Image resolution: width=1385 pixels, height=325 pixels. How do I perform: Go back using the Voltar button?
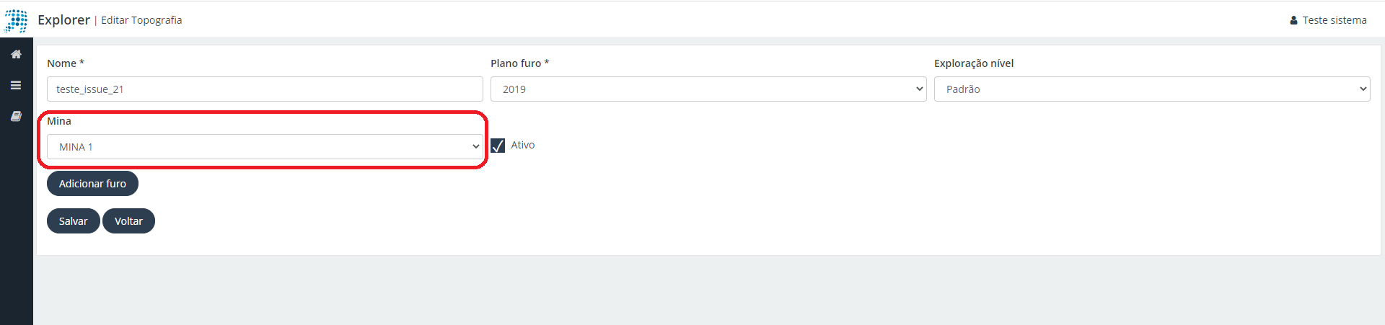click(x=128, y=221)
